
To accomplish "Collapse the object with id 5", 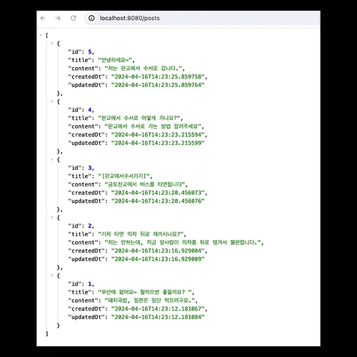I will coord(52,44).
